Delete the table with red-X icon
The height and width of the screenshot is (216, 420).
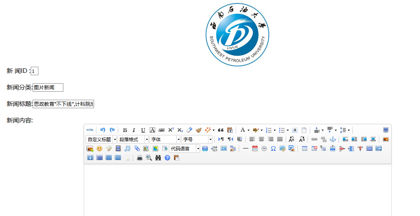click(314, 148)
